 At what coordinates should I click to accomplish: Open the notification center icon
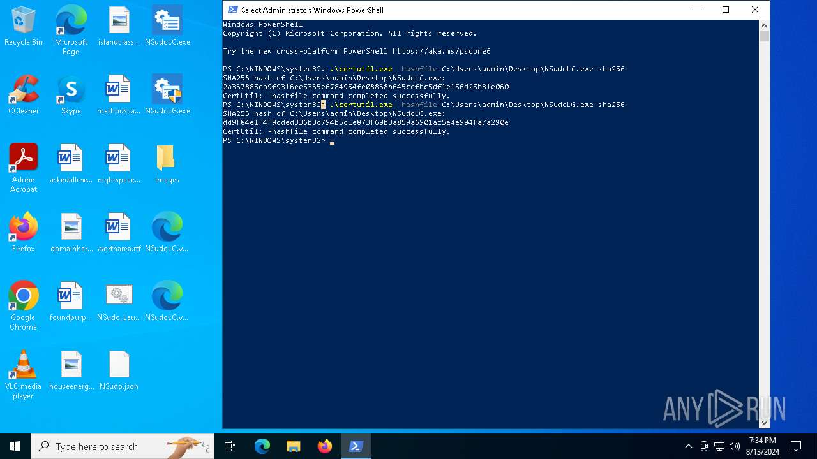point(796,446)
